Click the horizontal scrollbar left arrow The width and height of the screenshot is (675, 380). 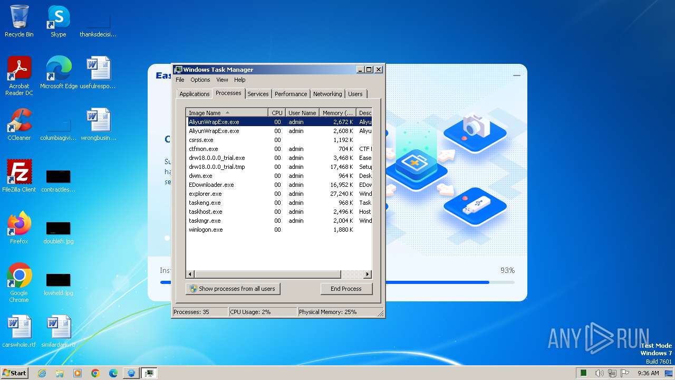190,274
